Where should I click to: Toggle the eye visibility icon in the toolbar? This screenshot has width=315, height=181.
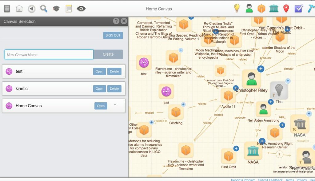81,9
